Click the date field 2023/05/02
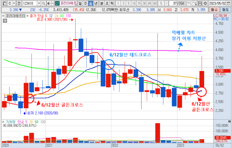Viewport: 232px width, 148px height. 217,3
